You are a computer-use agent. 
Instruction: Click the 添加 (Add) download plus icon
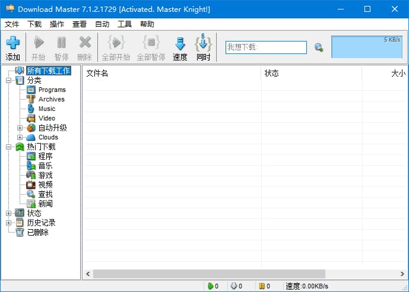coord(12,43)
